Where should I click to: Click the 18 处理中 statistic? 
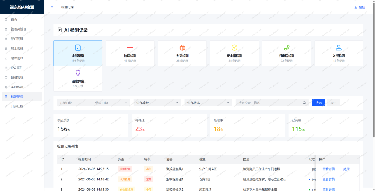218,129
